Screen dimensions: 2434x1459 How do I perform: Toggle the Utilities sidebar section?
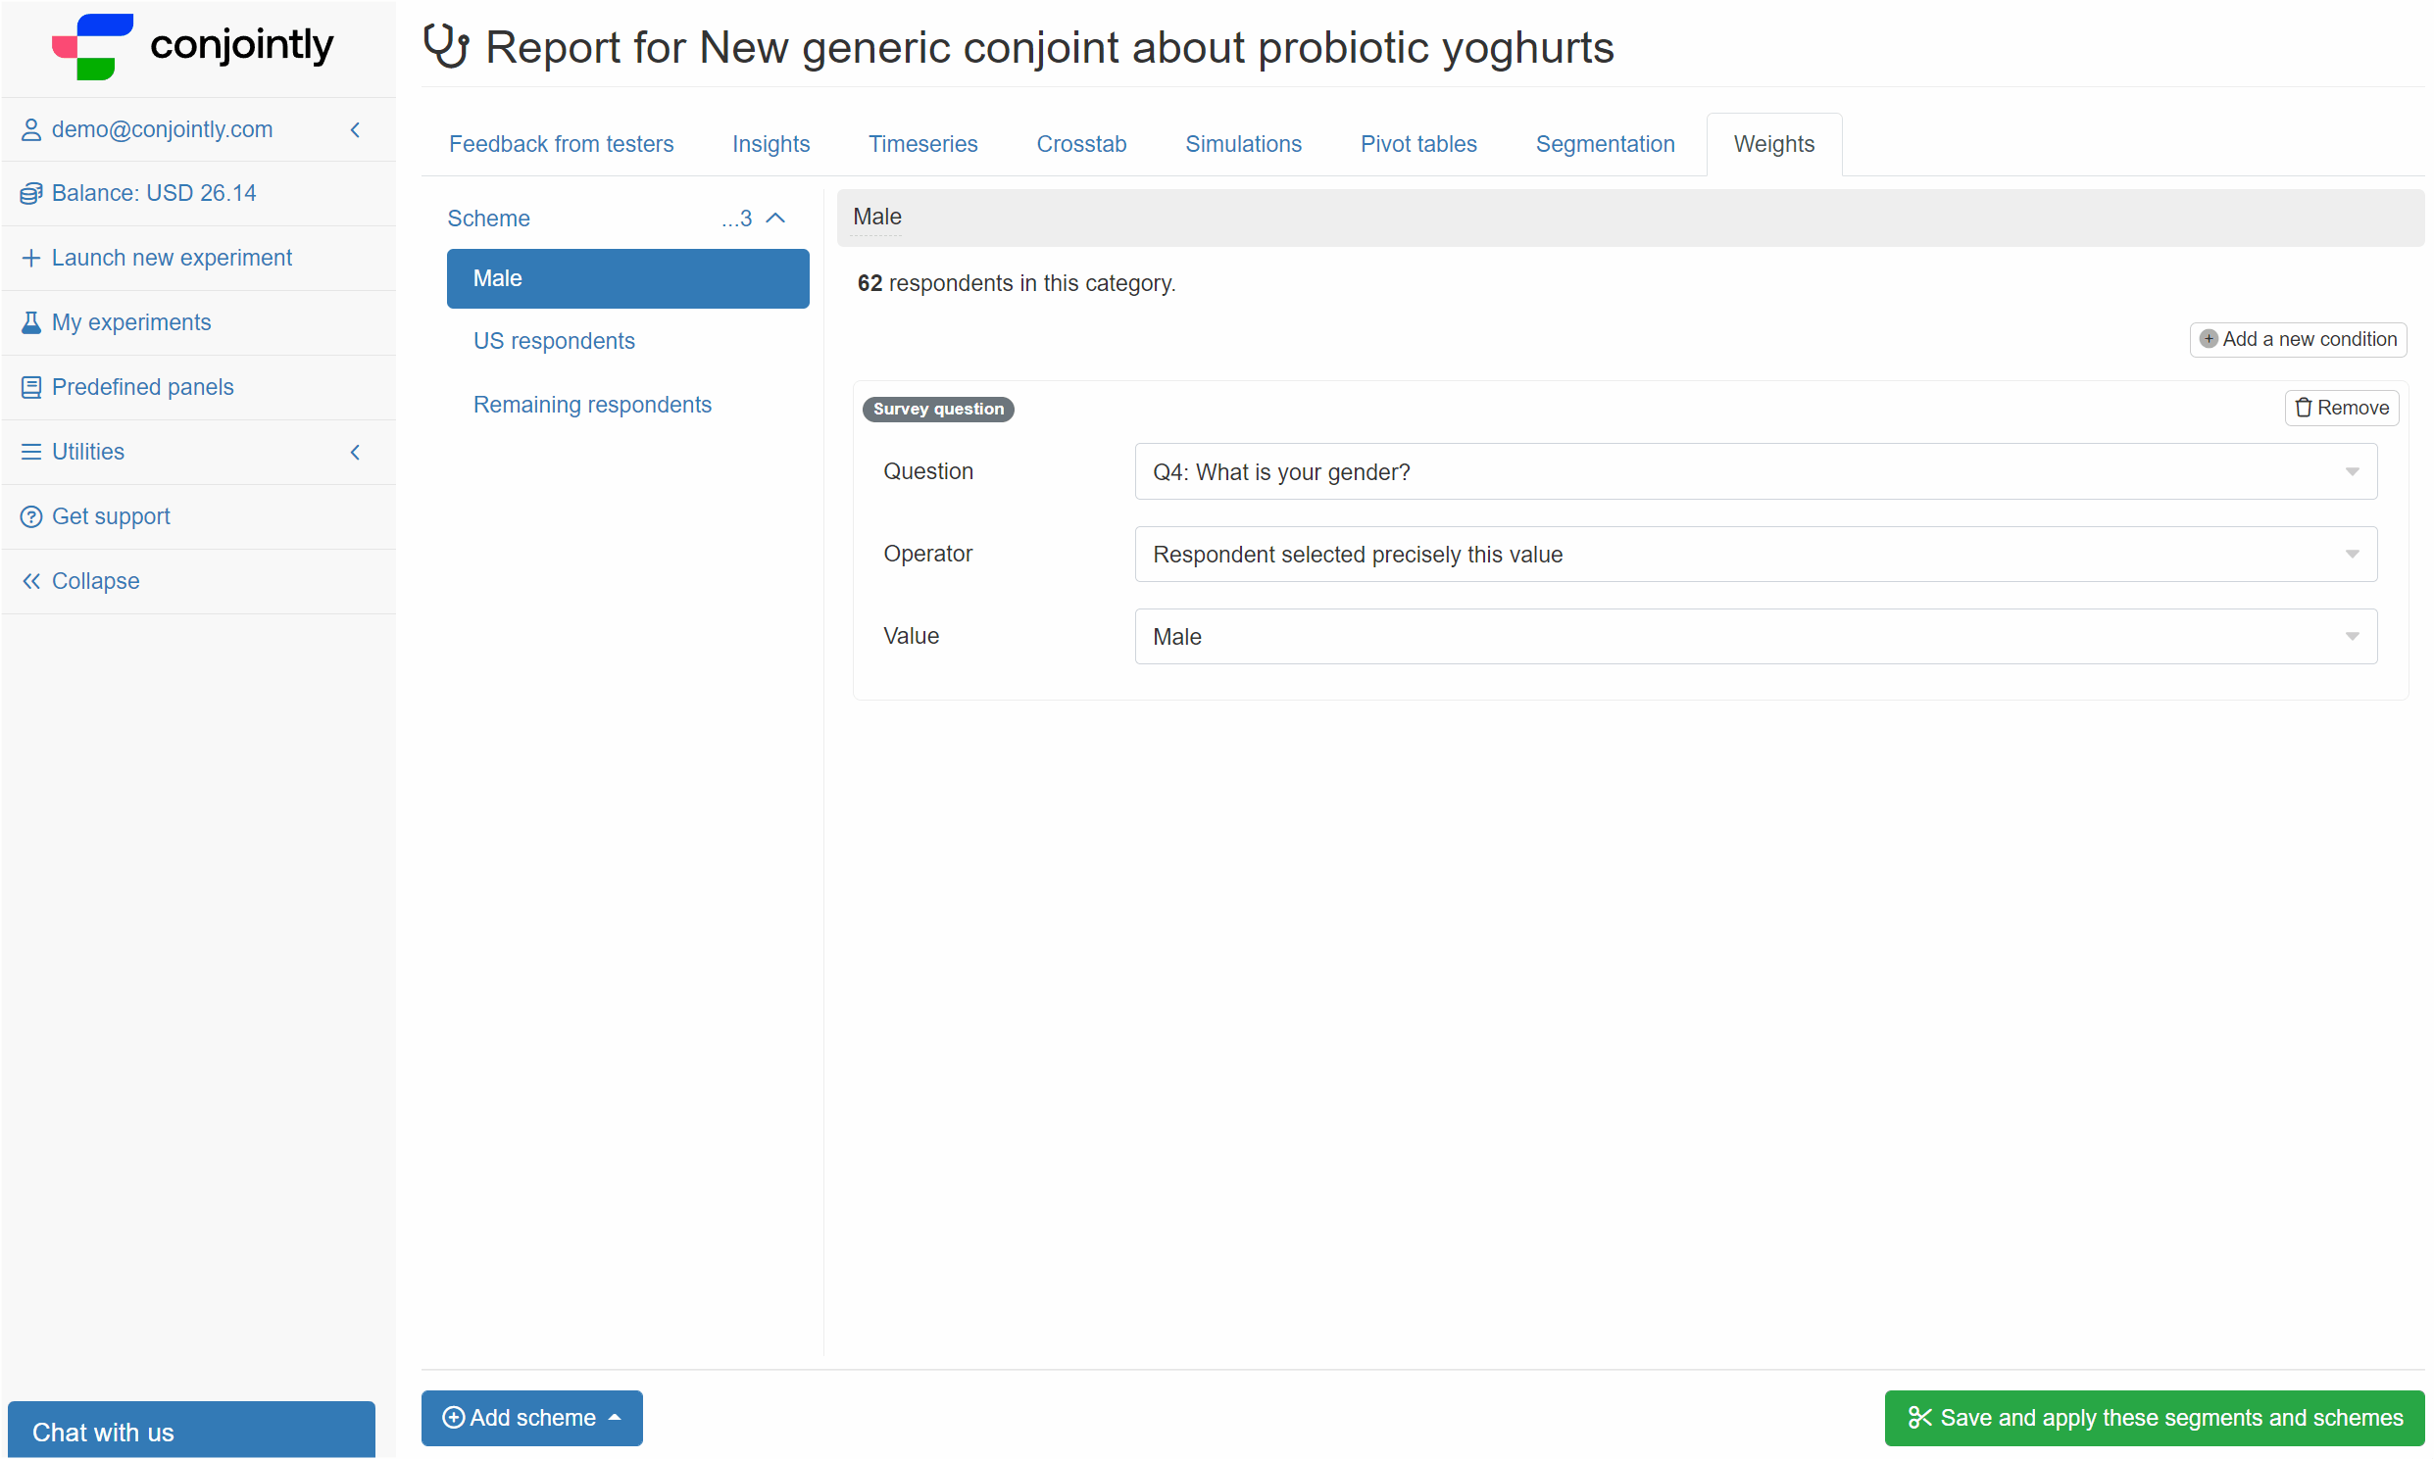click(x=356, y=452)
